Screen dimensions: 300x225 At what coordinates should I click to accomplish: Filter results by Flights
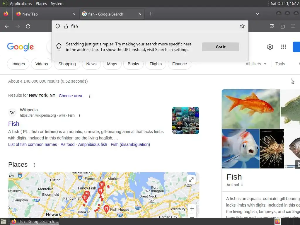[156, 64]
